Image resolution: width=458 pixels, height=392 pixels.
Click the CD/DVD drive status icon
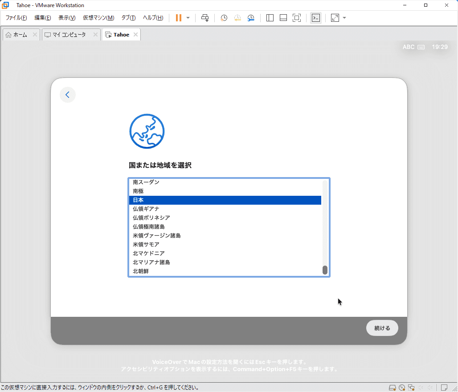402,387
